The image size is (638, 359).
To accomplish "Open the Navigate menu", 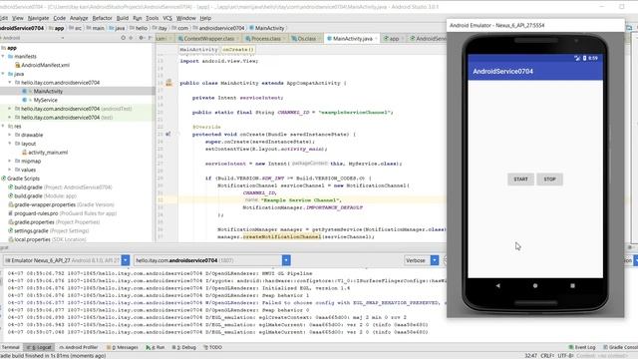I will click(x=38, y=18).
